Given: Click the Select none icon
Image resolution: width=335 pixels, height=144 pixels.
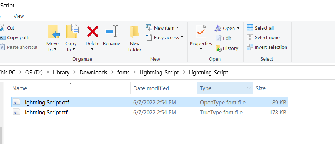Looking at the screenshot, I should point(250,37).
